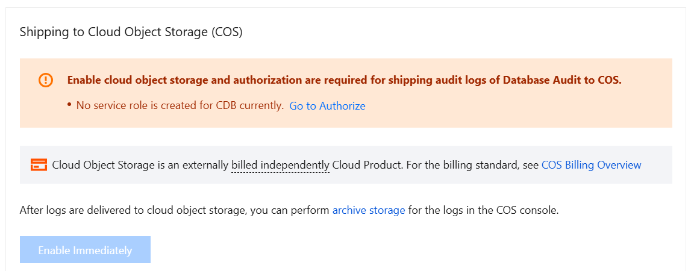Click the dotted-underlined 'billed independently' term
Screen dimensions: 691x271
(280, 164)
